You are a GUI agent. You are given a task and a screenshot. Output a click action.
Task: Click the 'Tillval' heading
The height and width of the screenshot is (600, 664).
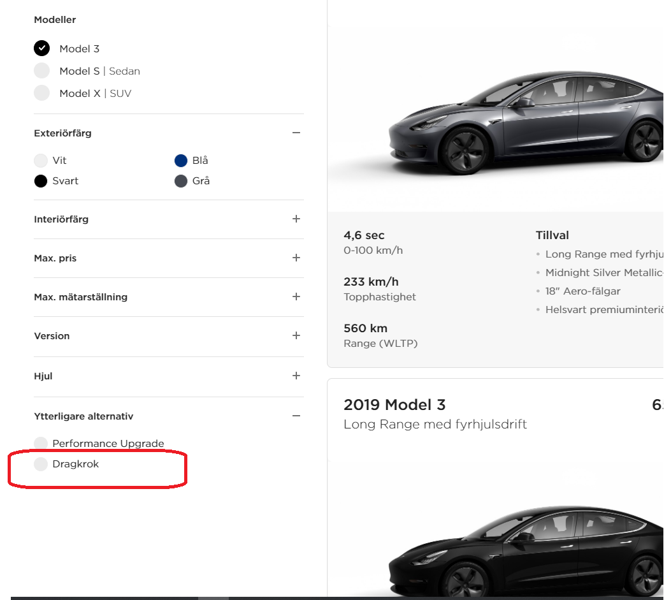point(552,235)
